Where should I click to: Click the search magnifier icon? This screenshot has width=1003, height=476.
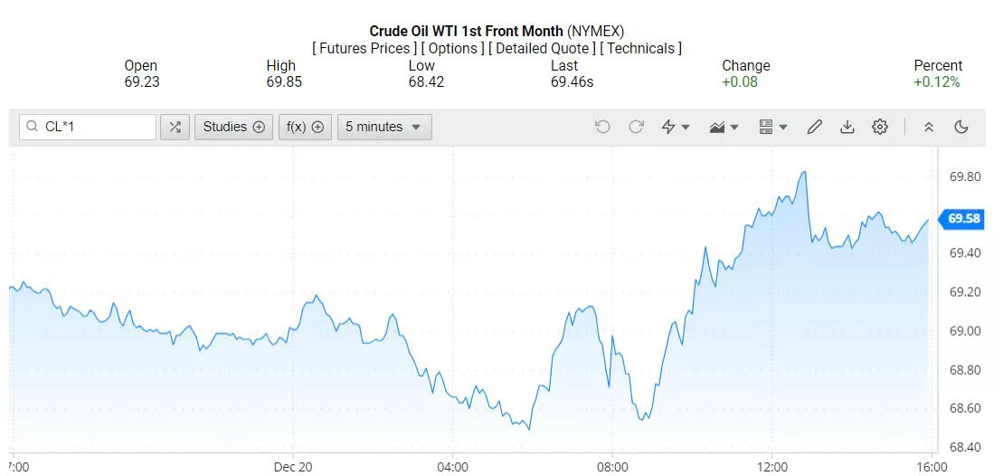pyautogui.click(x=33, y=127)
